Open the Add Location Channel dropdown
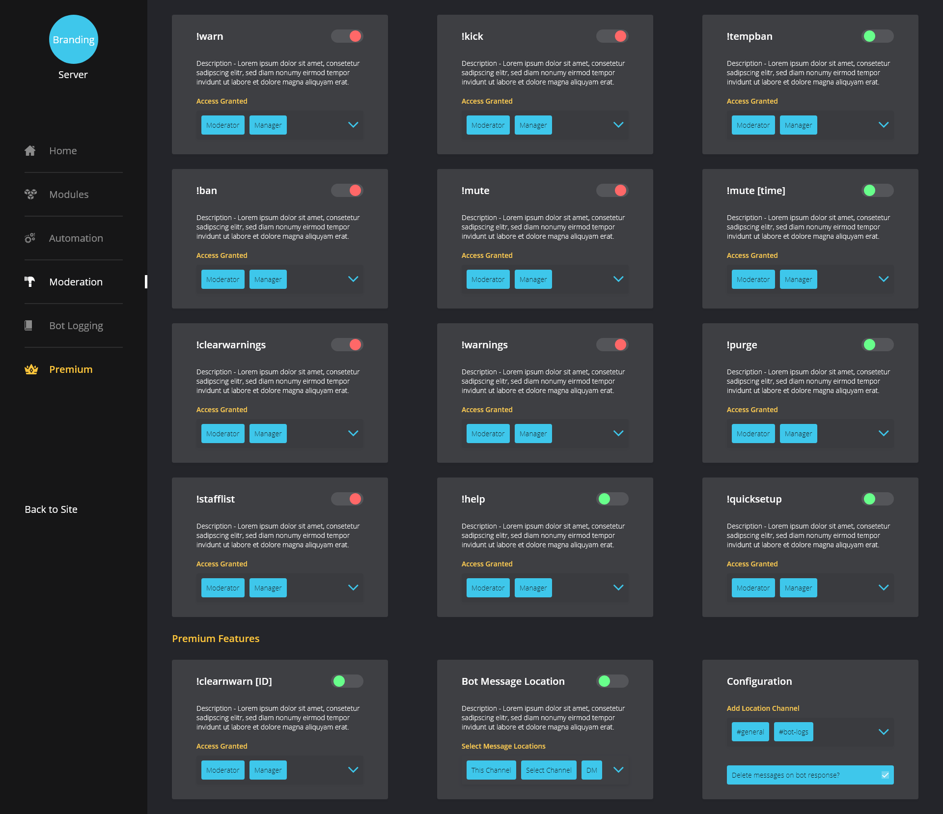 coord(884,731)
